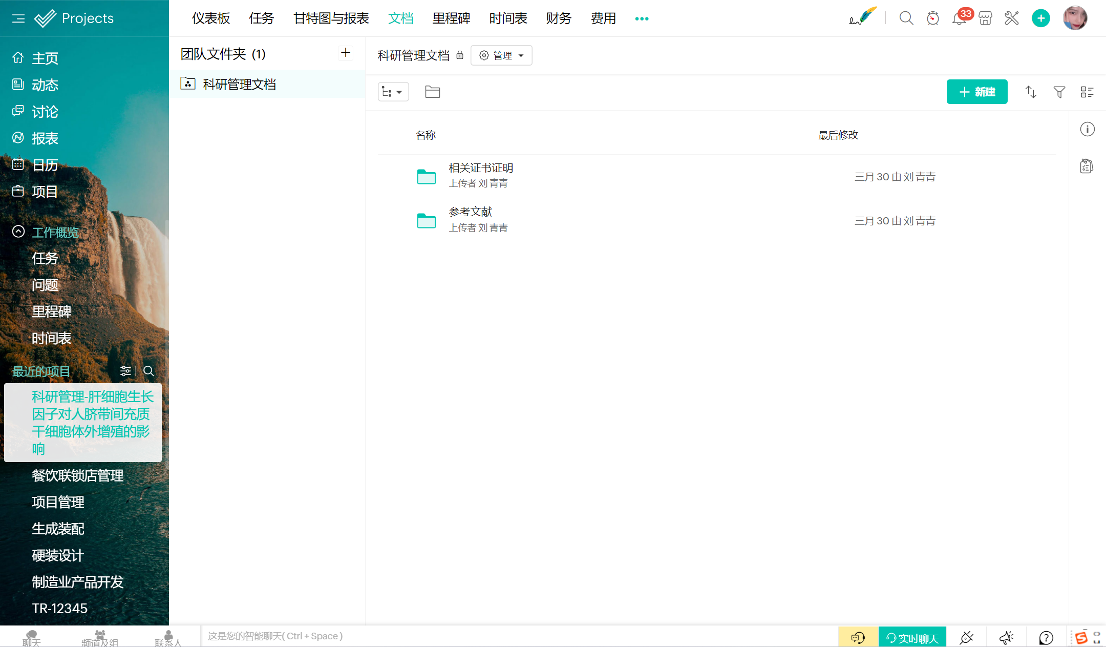The width and height of the screenshot is (1106, 647).
Task: Open the 管理 dropdown
Action: [501, 55]
